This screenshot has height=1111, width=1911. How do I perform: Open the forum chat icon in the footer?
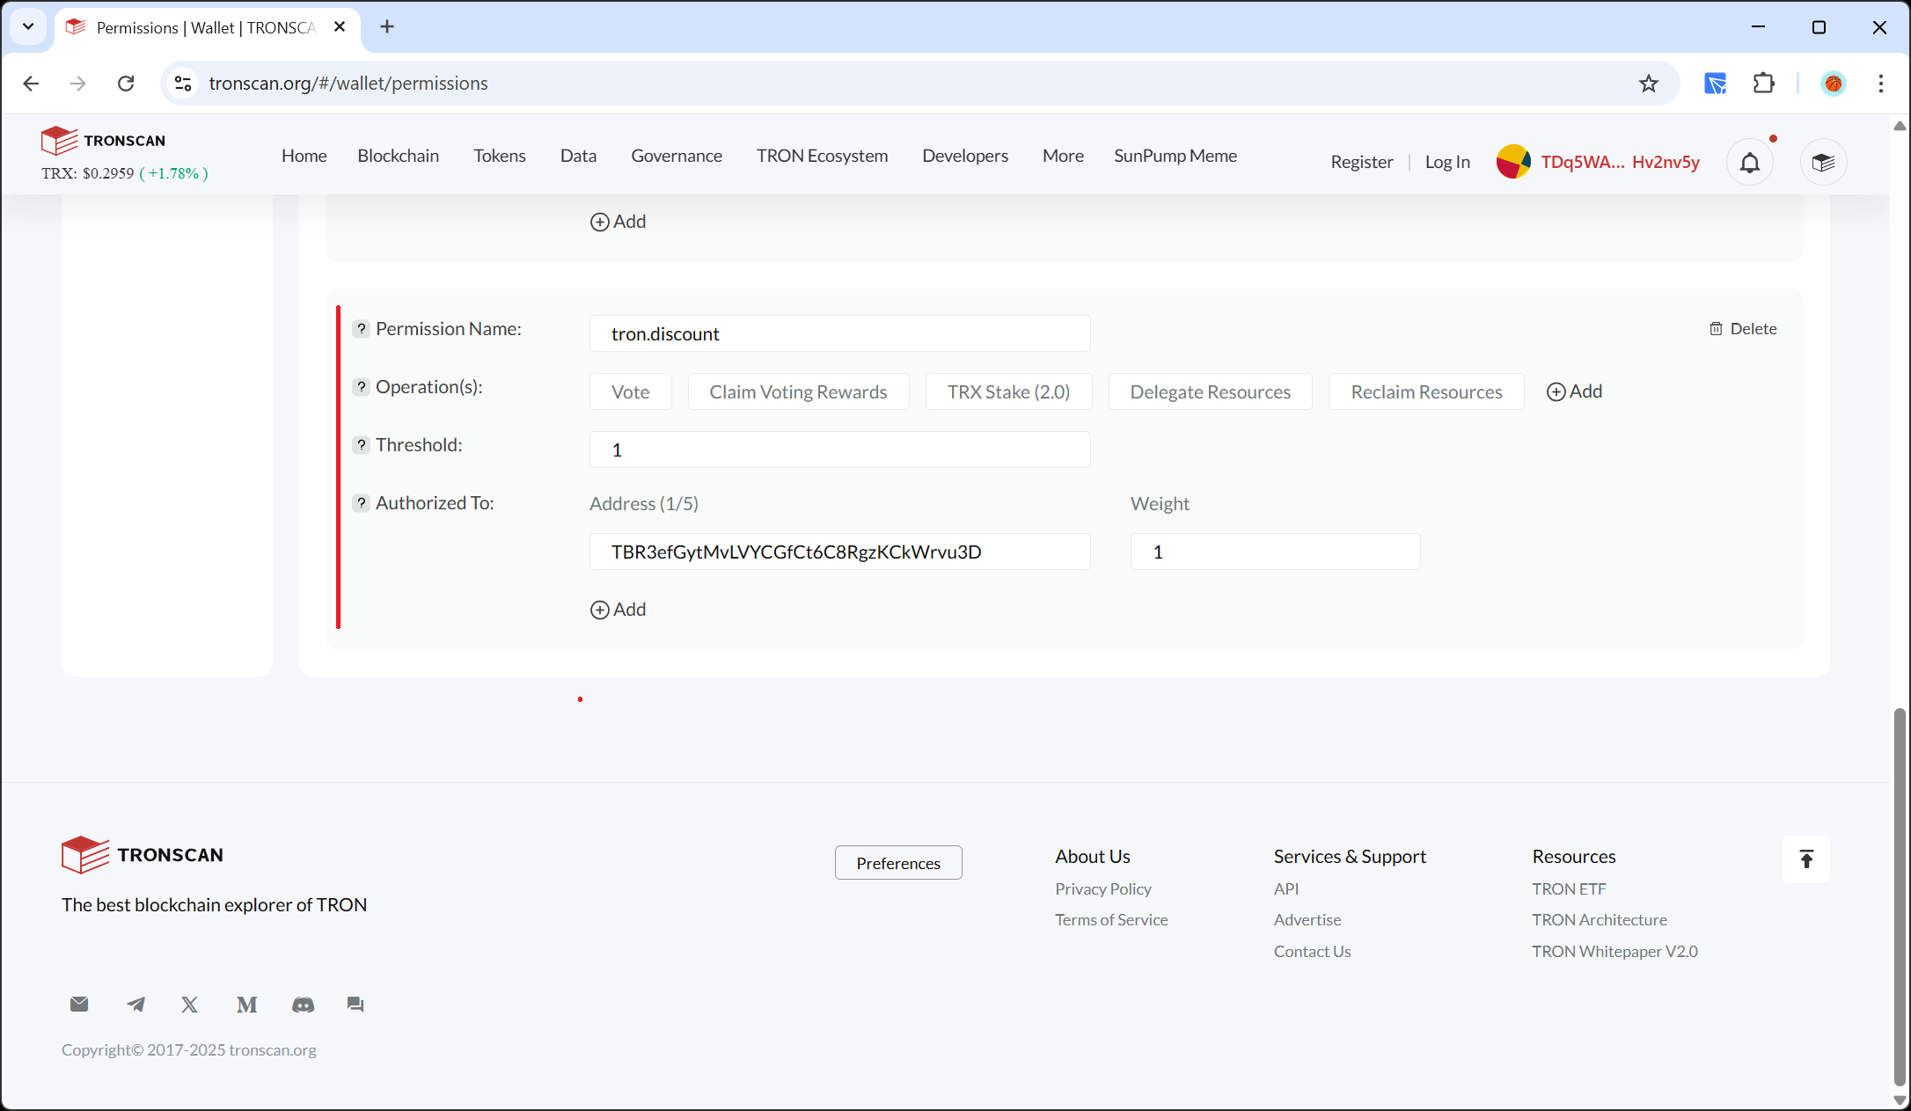click(x=355, y=1005)
